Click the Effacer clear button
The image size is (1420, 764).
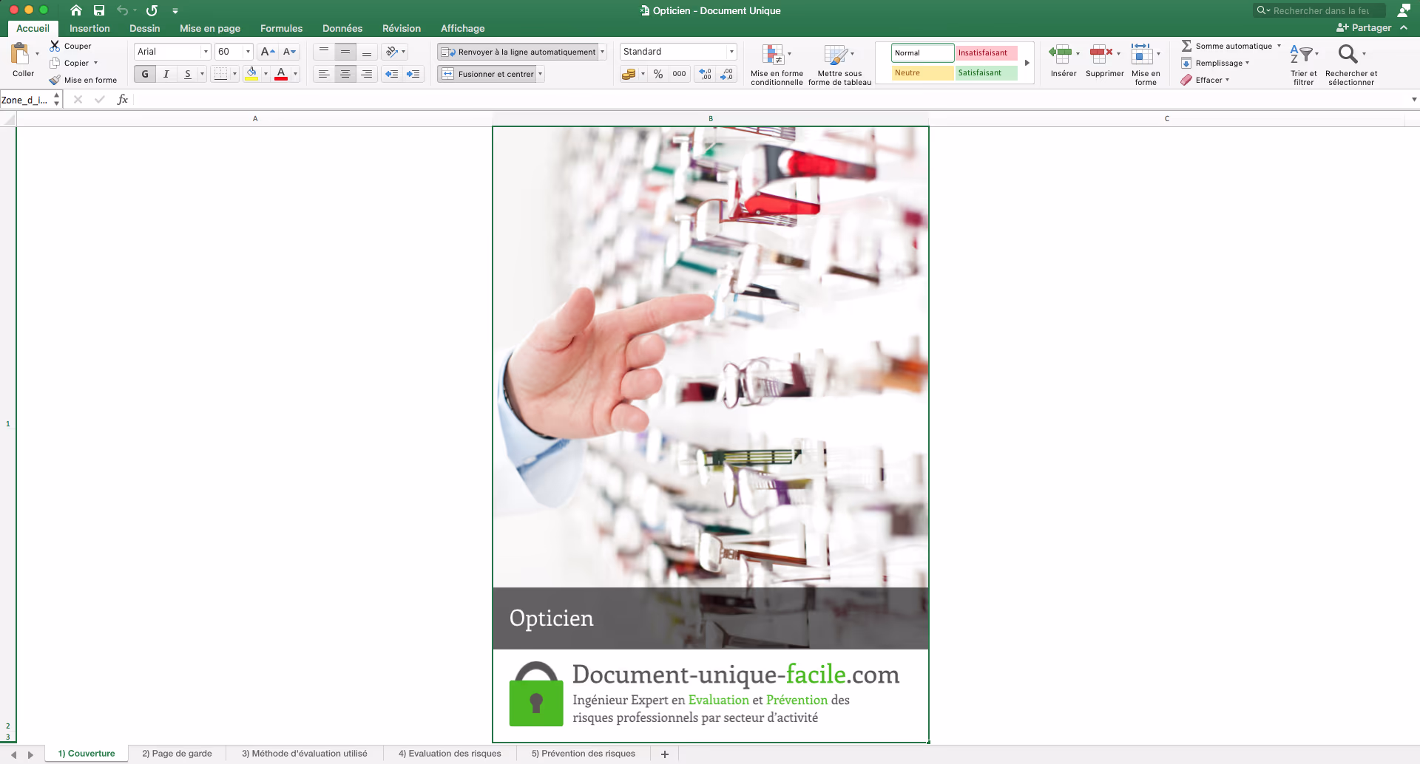click(x=1205, y=80)
